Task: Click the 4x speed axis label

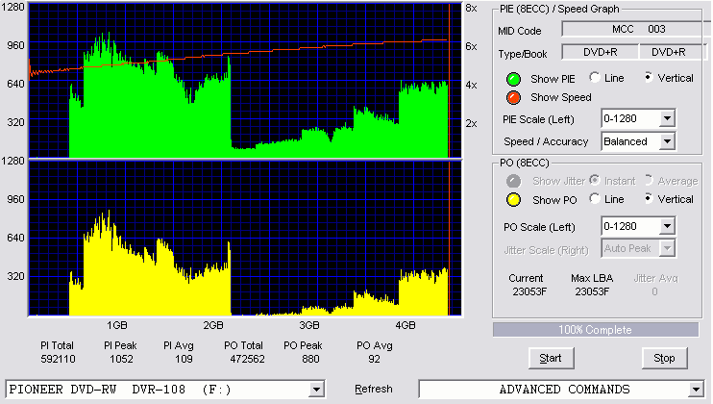Action: [x=471, y=85]
